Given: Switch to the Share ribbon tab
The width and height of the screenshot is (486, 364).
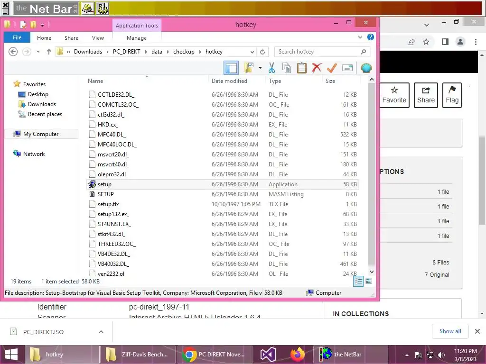Looking at the screenshot, I should tap(71, 38).
